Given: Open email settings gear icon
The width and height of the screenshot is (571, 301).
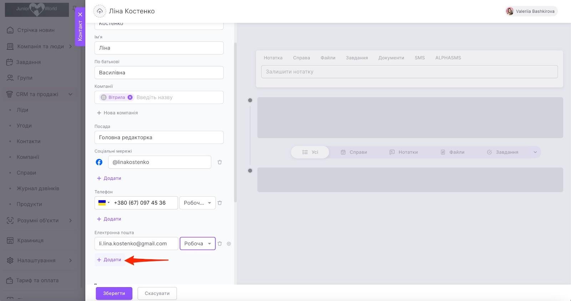Looking at the screenshot, I should 229,244.
